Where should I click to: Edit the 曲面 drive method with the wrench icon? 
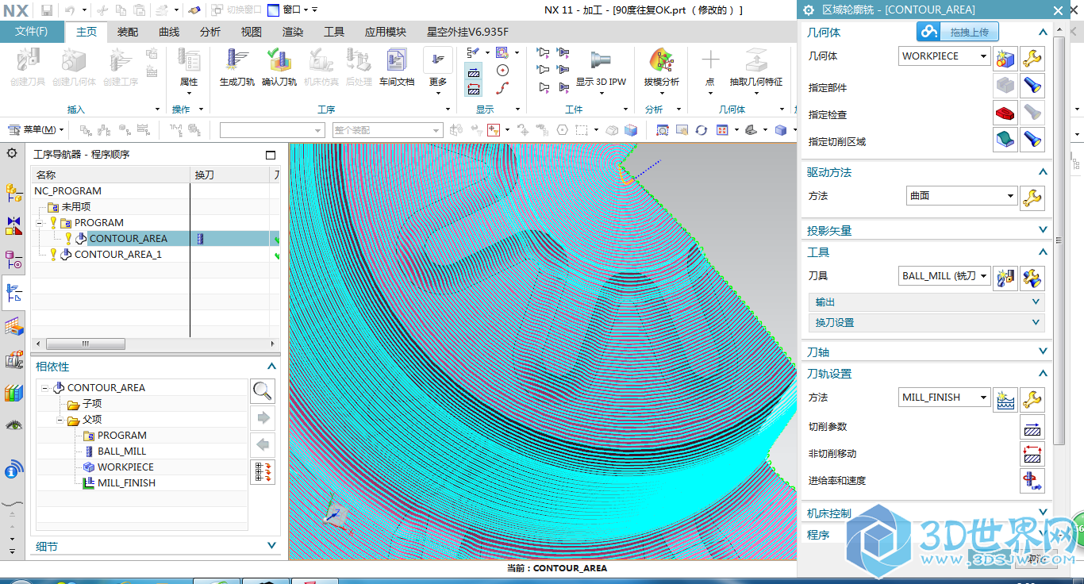[x=1032, y=197]
